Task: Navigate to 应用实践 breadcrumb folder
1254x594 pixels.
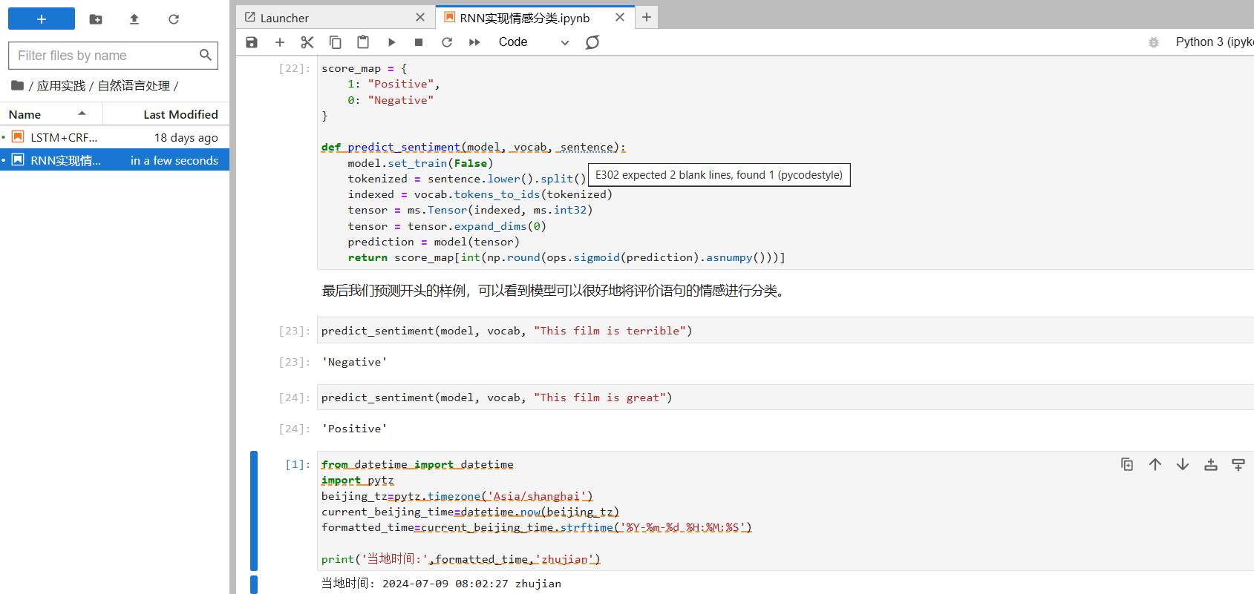Action: click(61, 86)
